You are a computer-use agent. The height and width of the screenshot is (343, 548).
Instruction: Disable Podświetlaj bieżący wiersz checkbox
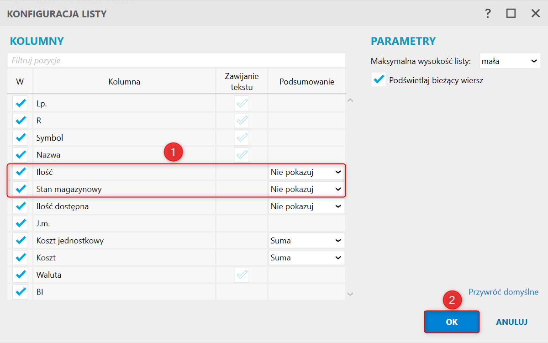(x=379, y=80)
